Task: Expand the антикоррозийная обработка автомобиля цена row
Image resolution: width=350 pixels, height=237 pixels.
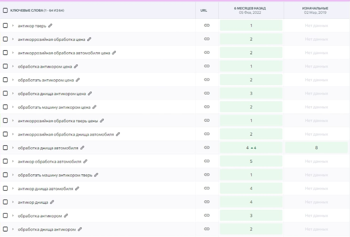Action: [13, 53]
